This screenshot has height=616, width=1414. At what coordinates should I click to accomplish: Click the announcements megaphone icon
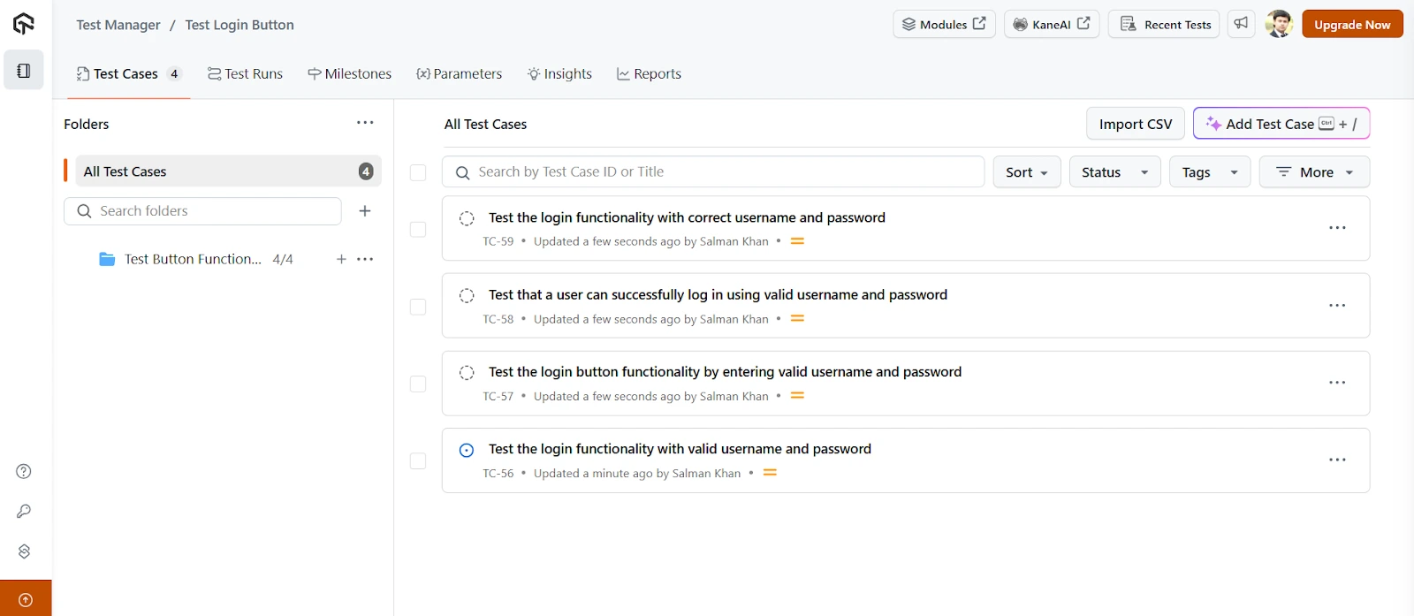[x=1241, y=24]
